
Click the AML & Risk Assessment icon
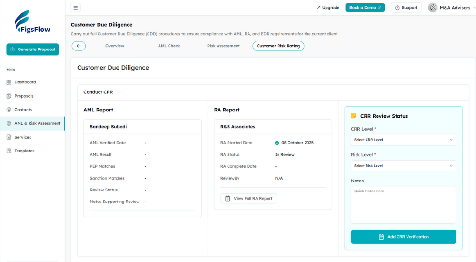(x=9, y=123)
